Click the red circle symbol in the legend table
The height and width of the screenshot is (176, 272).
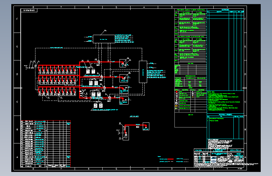coord(177,92)
